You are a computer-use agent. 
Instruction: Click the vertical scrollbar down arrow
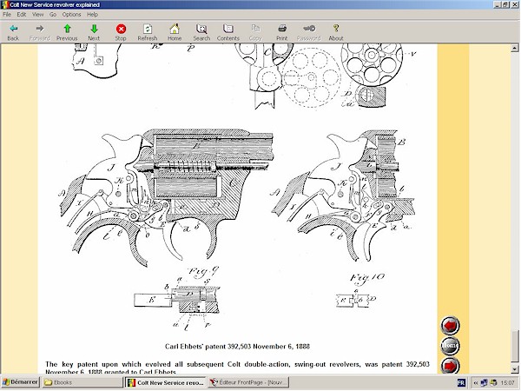point(514,369)
